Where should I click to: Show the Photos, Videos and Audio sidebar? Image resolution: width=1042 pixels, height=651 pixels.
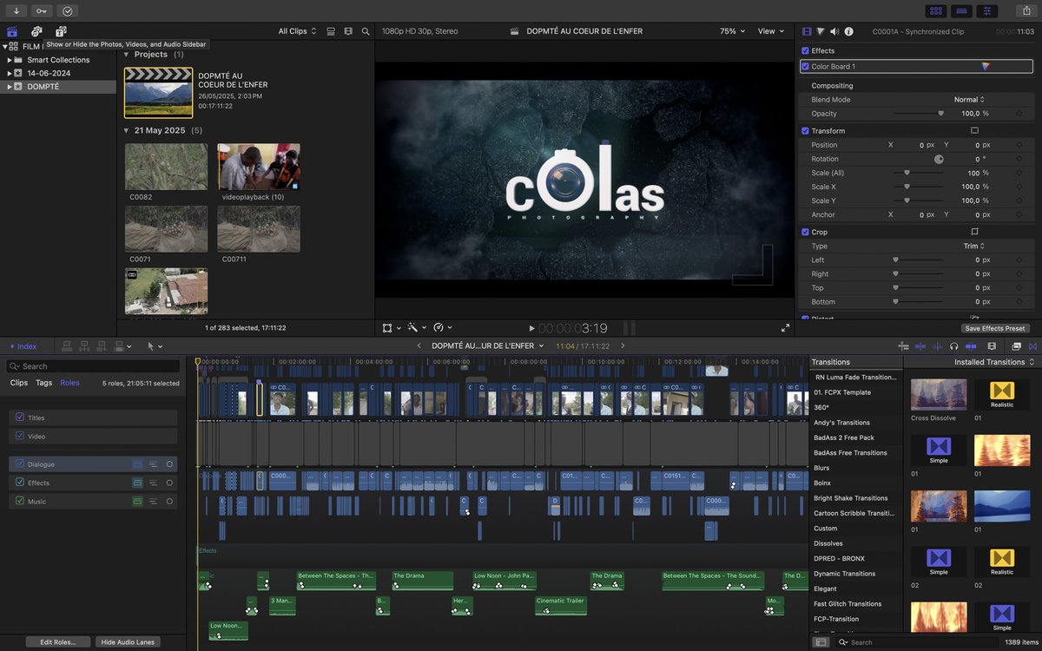(x=36, y=31)
